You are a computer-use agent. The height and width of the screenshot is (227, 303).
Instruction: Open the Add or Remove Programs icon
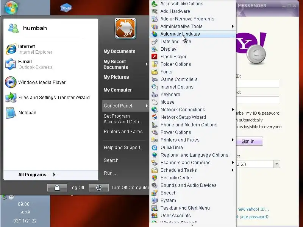[155, 19]
